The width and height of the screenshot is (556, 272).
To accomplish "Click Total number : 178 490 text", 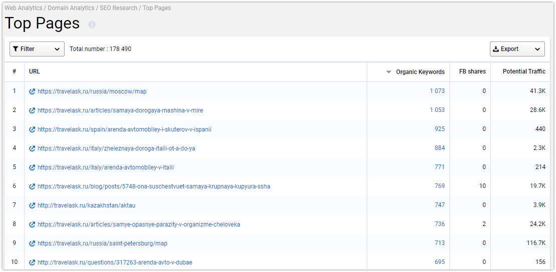I will pos(100,49).
